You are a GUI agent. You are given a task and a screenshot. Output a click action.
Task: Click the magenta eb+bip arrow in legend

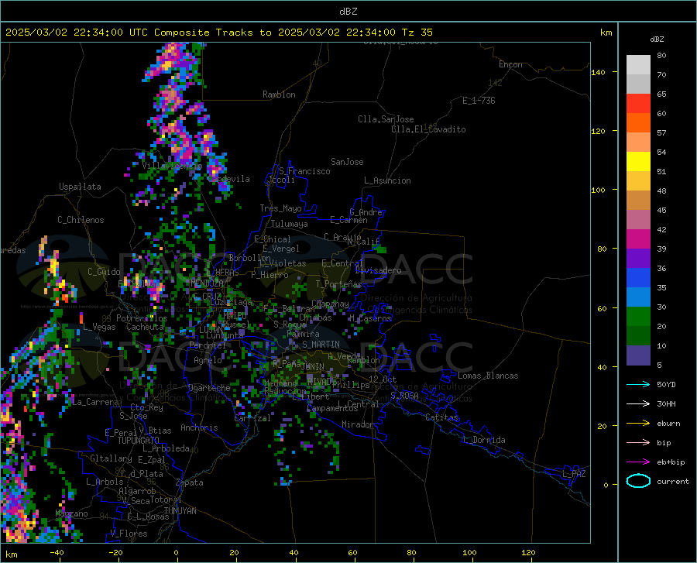638,462
